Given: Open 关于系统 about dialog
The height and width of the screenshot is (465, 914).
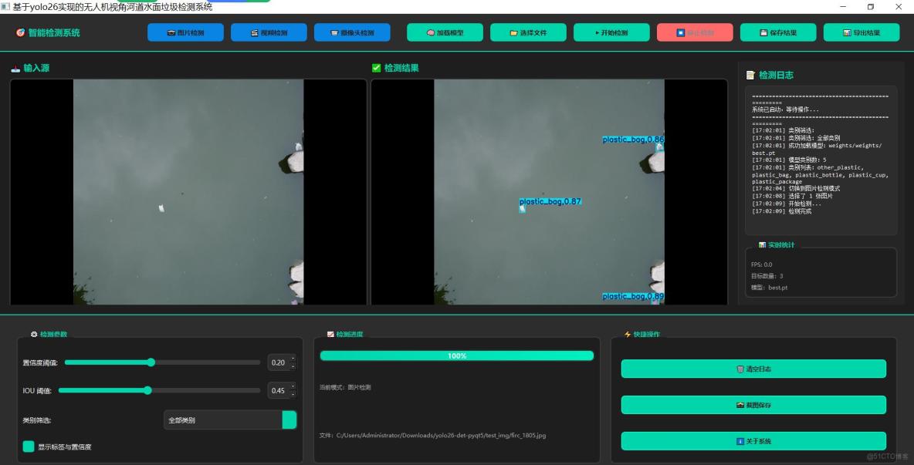Looking at the screenshot, I should click(x=753, y=441).
